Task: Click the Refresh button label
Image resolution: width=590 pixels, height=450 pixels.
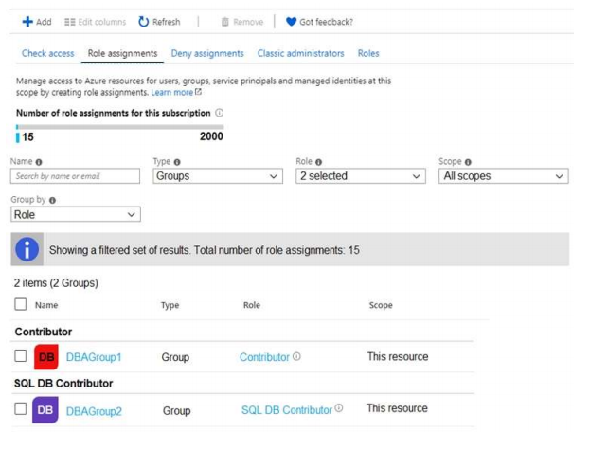Action: [x=167, y=22]
